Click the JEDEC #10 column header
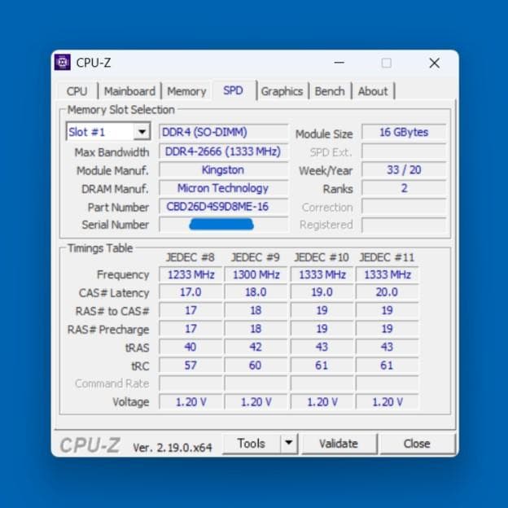The height and width of the screenshot is (508, 508). pos(322,257)
